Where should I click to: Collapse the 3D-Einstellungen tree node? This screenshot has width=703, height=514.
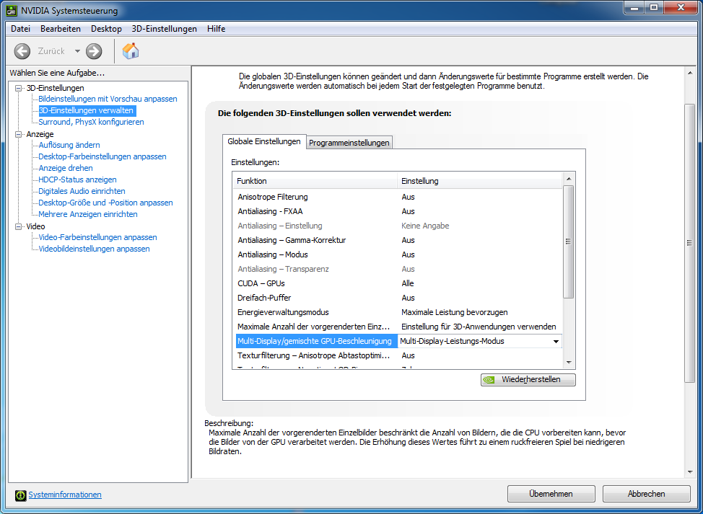tap(18, 88)
